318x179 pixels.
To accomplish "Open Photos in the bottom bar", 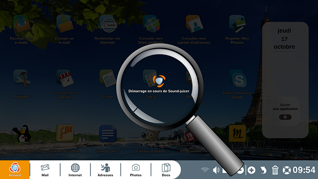I will coord(136,170).
